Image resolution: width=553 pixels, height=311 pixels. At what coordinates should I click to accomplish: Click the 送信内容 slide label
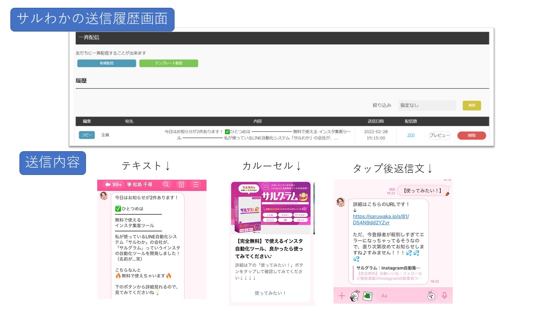(x=53, y=162)
